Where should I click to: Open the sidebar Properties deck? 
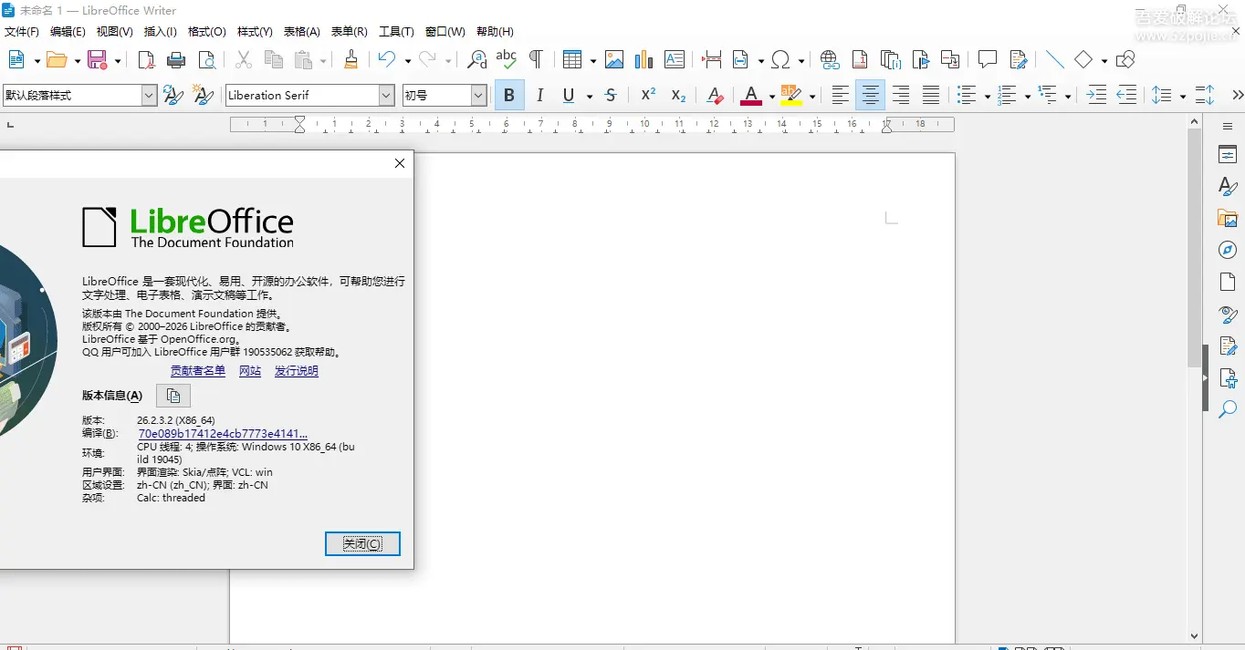coord(1228,155)
